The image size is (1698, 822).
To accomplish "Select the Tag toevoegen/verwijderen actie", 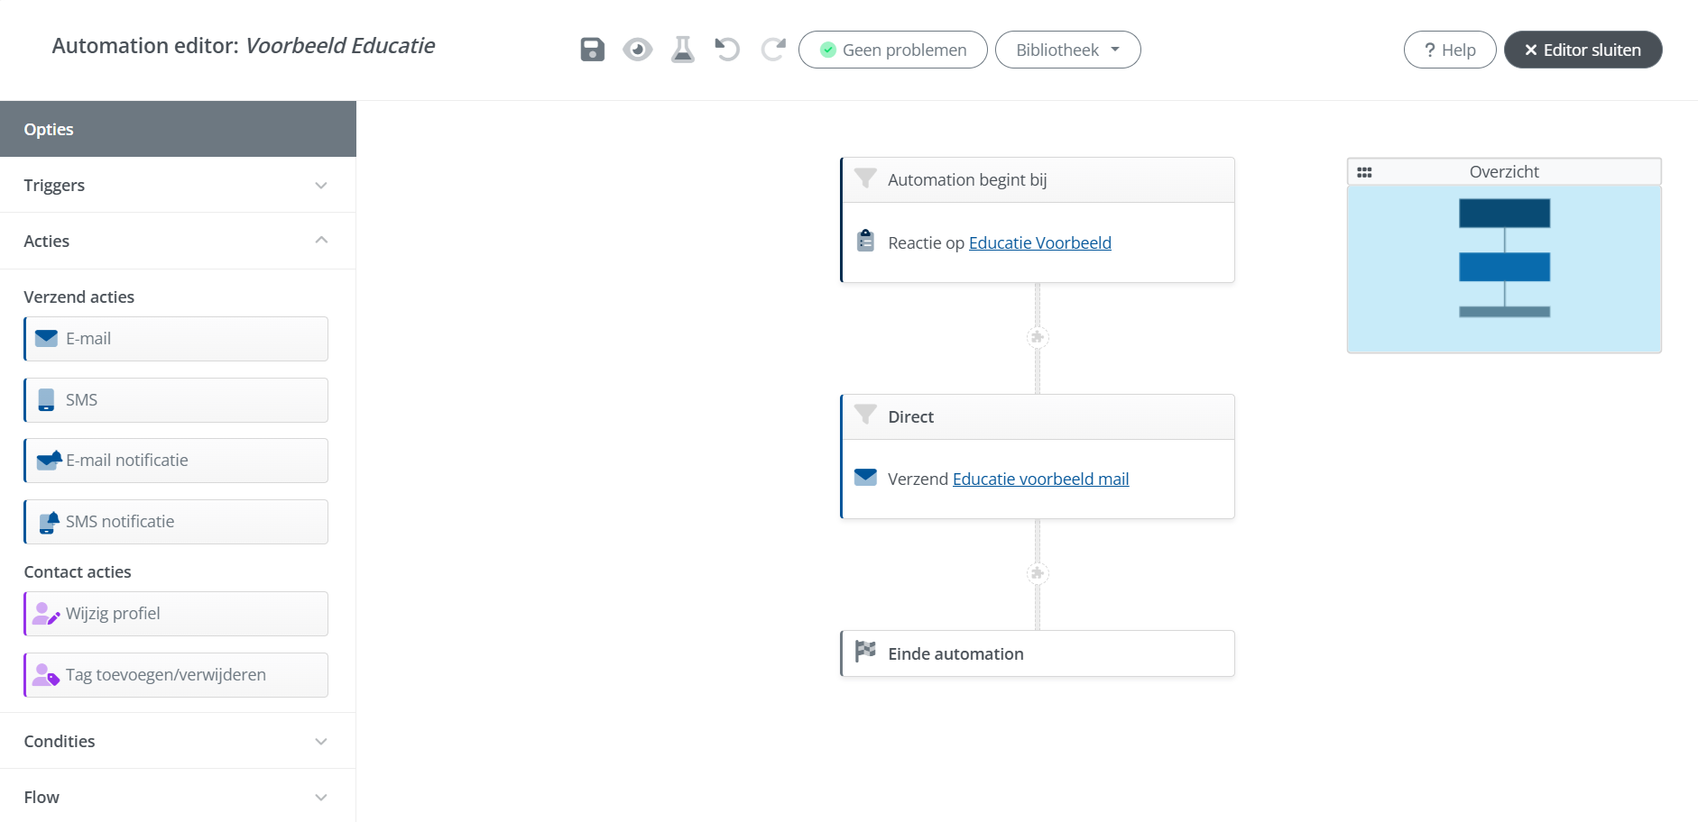I will [x=175, y=674].
